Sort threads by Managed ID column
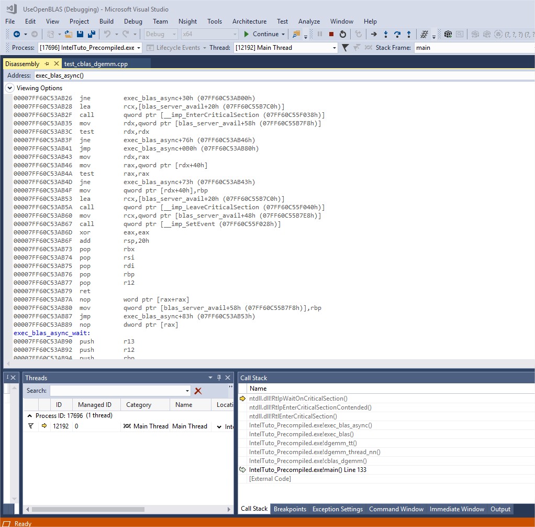The width and height of the screenshot is (535, 527). coord(96,405)
